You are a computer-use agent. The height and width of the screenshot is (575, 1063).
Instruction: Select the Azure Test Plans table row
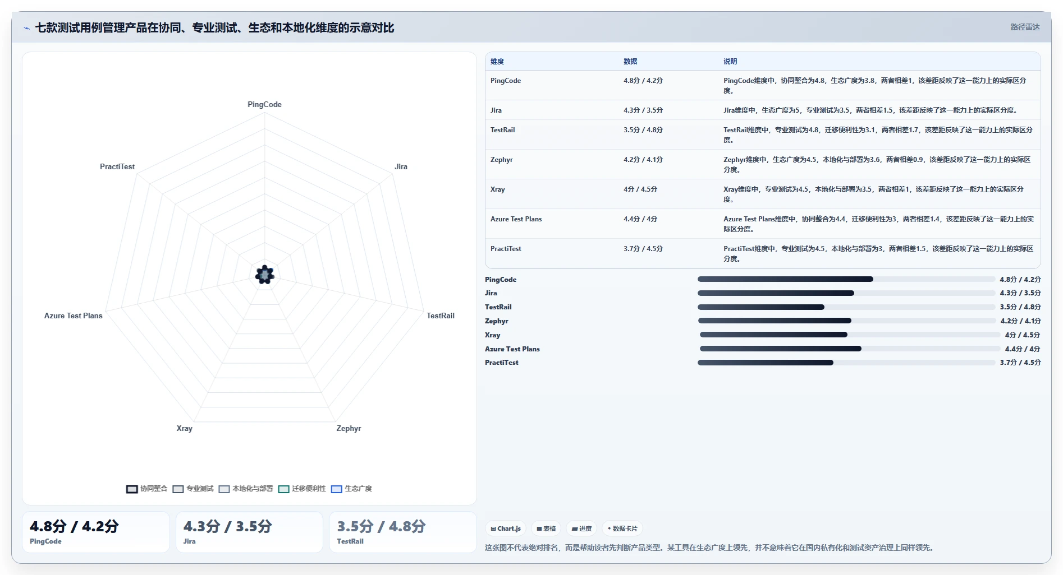763,224
